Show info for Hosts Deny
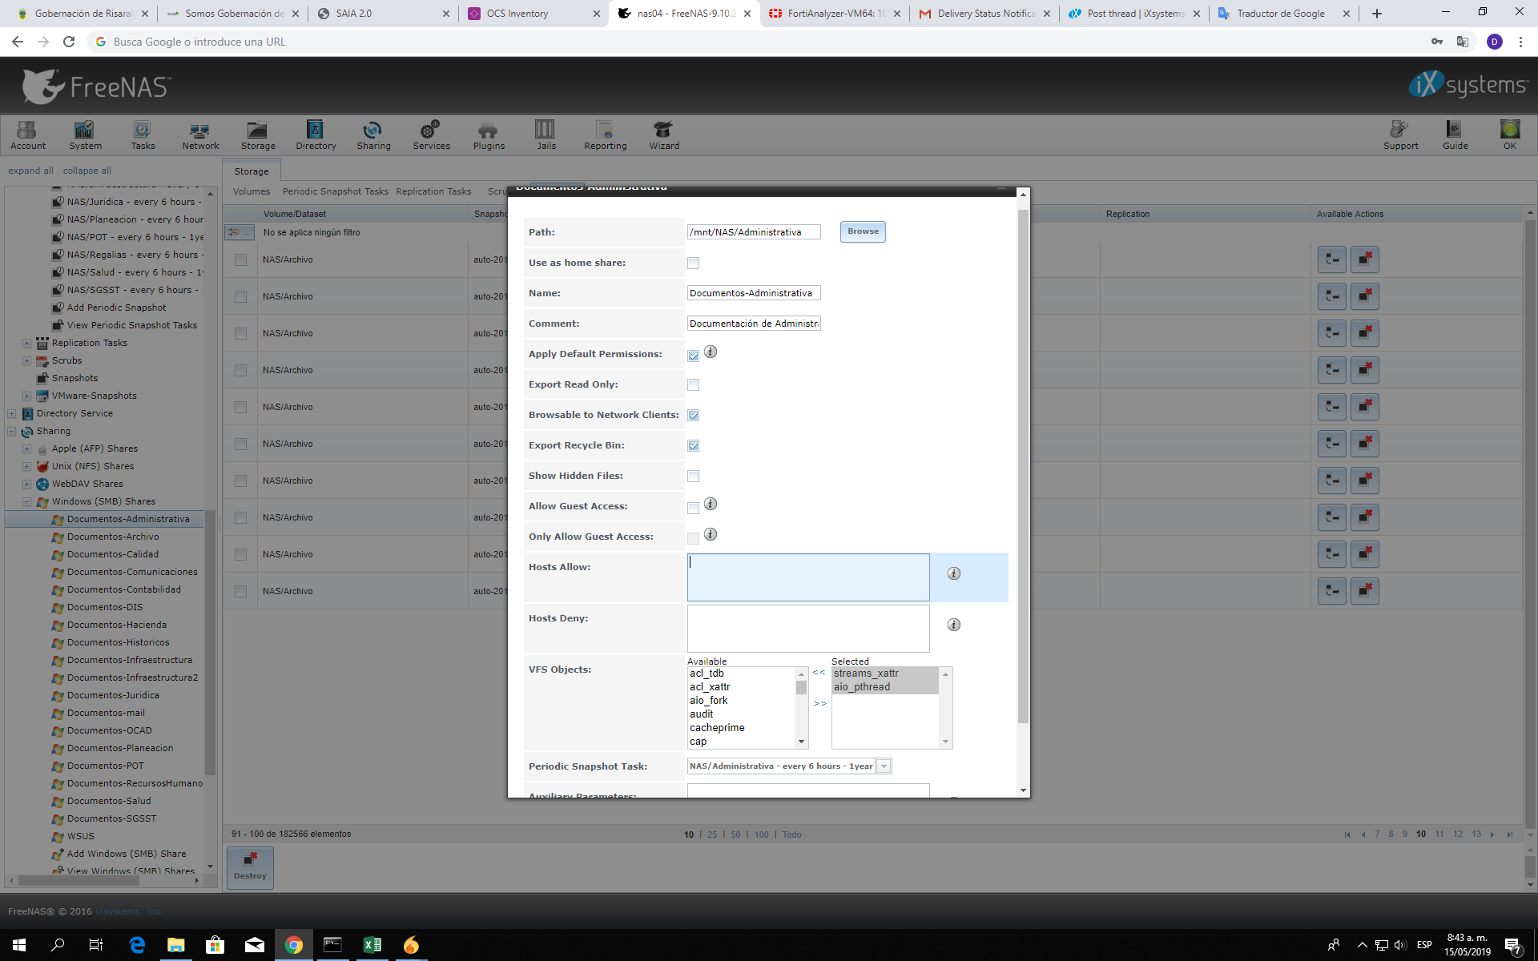This screenshot has height=961, width=1538. click(953, 625)
